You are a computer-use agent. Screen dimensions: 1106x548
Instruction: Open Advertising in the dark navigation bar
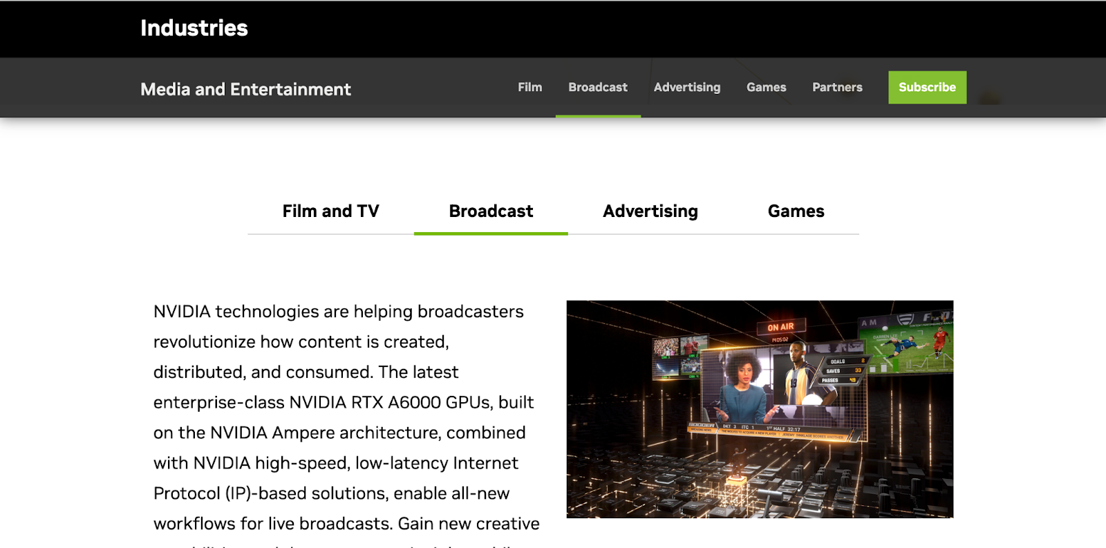click(687, 87)
